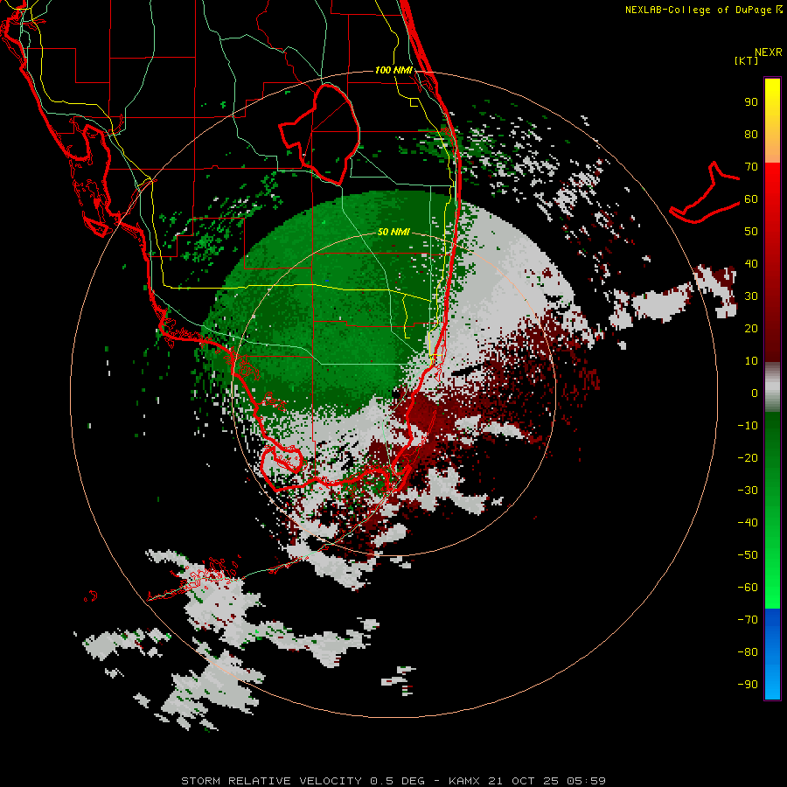Select the -30 value on velocity scale

click(x=748, y=491)
